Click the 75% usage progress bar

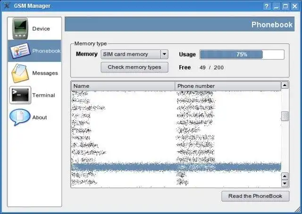click(x=242, y=54)
